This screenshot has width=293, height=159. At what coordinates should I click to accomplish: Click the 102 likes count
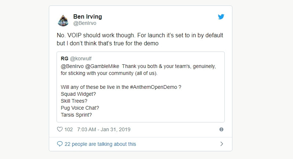[69, 129]
